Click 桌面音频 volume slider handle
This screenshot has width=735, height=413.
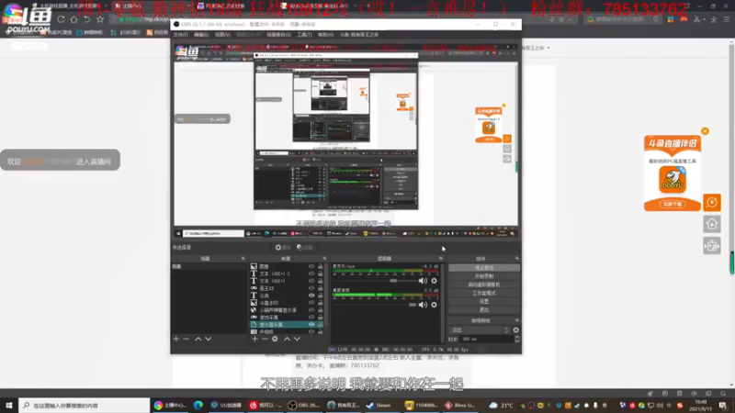pyautogui.click(x=412, y=305)
